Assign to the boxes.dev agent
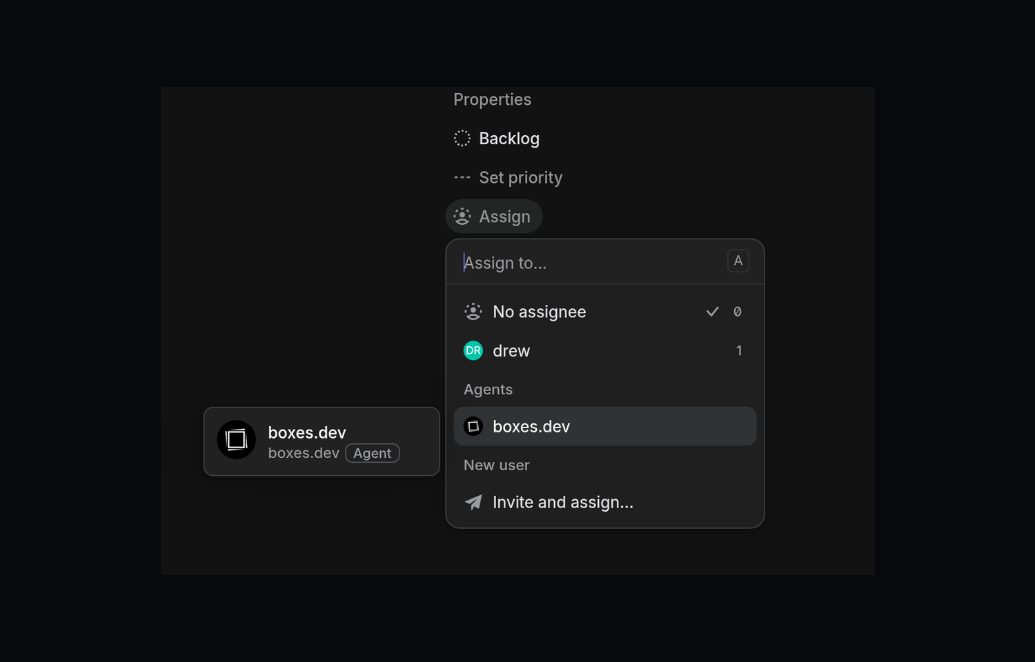 (x=605, y=426)
